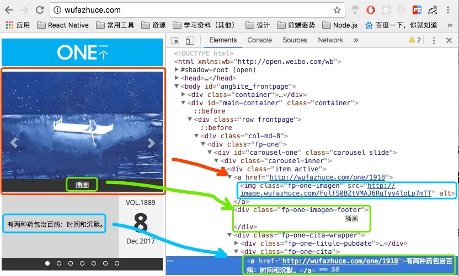
Task: Click the warnings count indicator
Action: pos(415,40)
